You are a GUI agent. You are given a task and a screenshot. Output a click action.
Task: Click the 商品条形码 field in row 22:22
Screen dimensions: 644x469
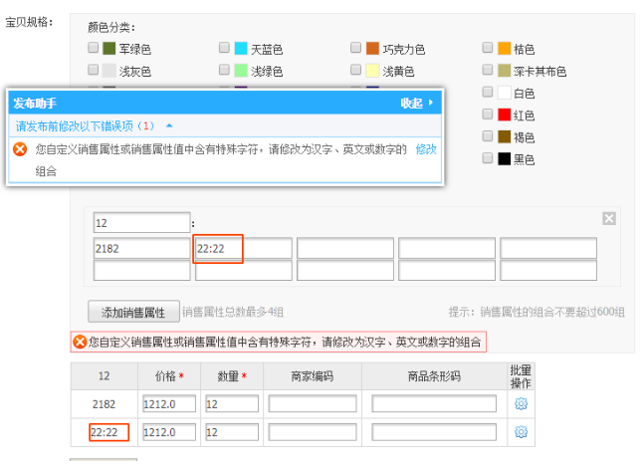[434, 432]
